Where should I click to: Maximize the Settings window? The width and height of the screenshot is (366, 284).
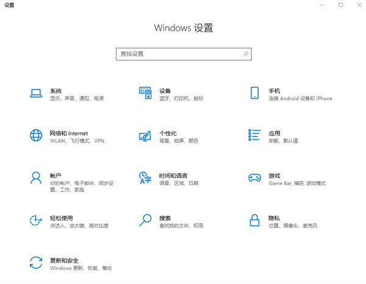[341, 5]
